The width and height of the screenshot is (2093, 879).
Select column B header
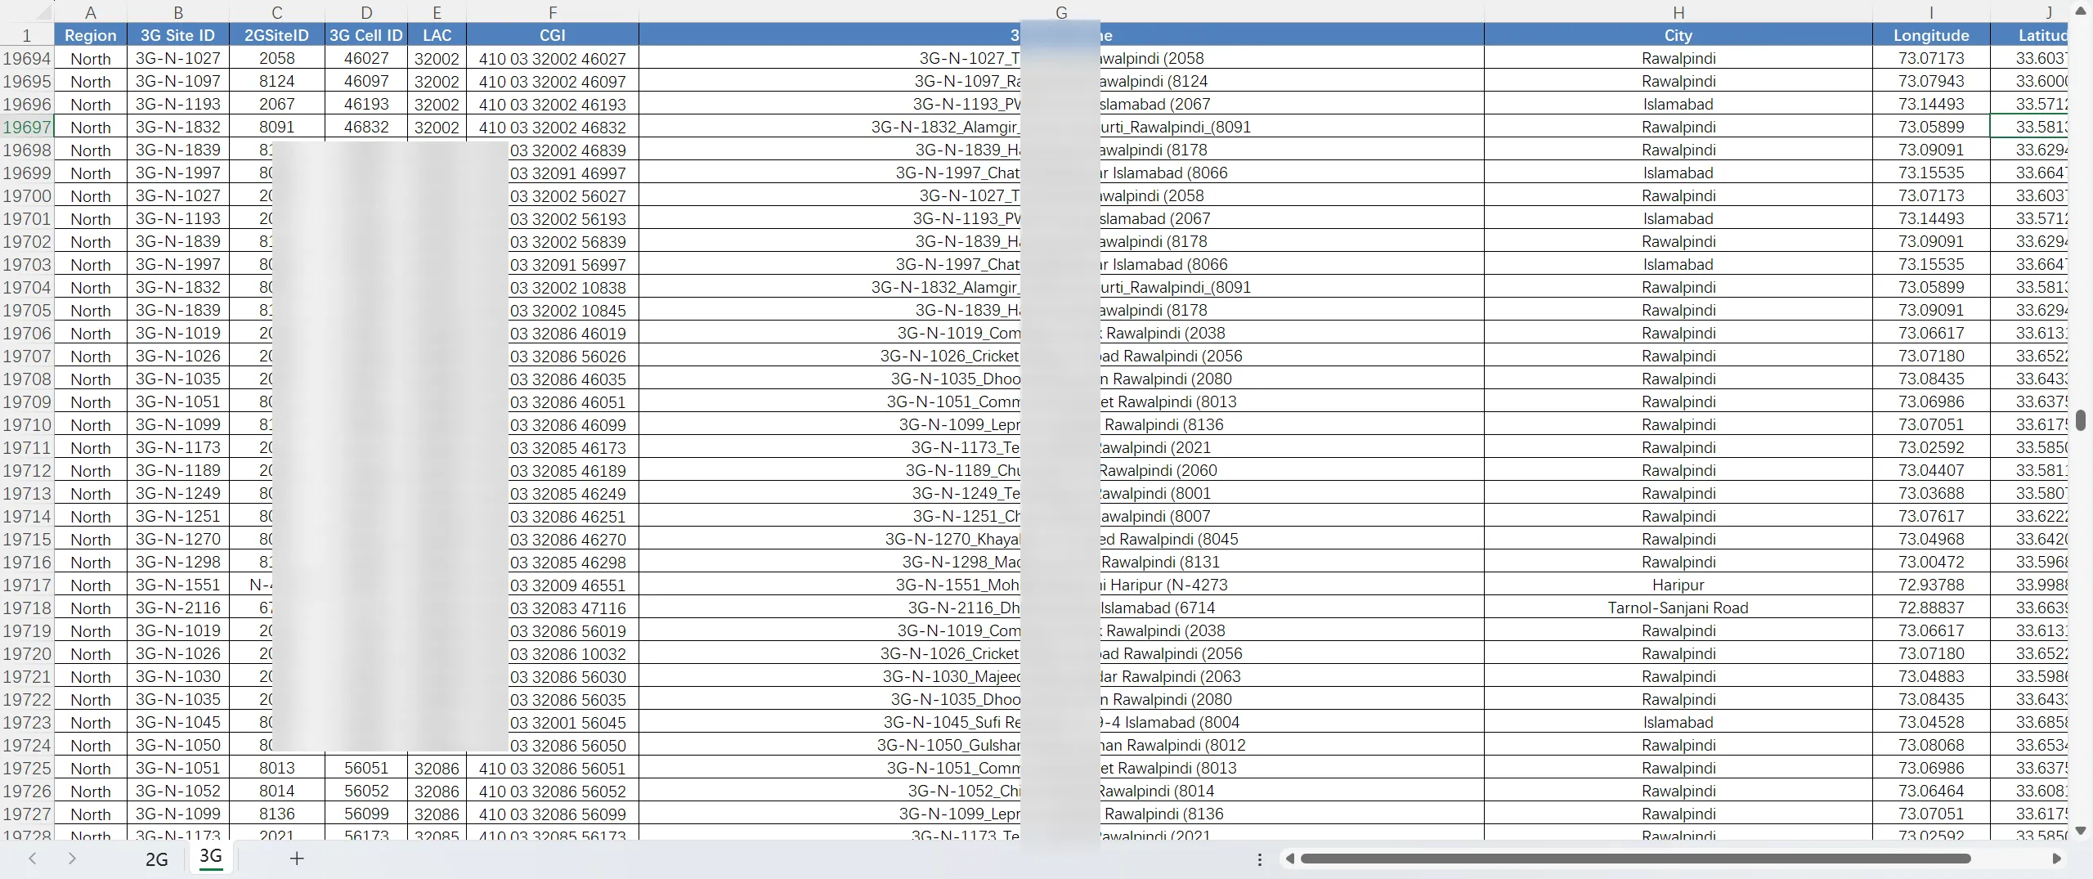coord(178,12)
